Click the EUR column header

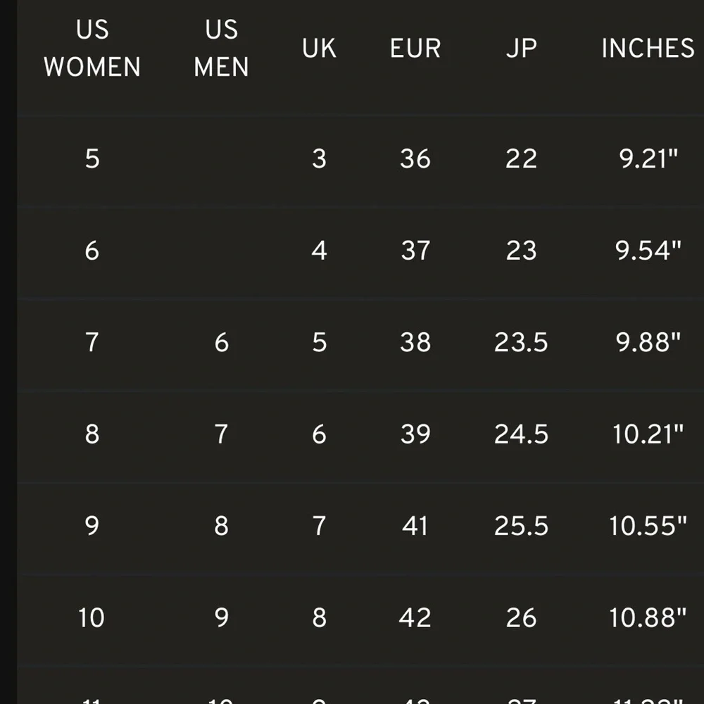tap(415, 49)
